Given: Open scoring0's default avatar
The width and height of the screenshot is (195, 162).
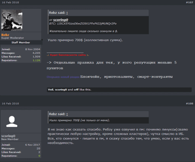Looking at the screenshot, I should point(12,122).
